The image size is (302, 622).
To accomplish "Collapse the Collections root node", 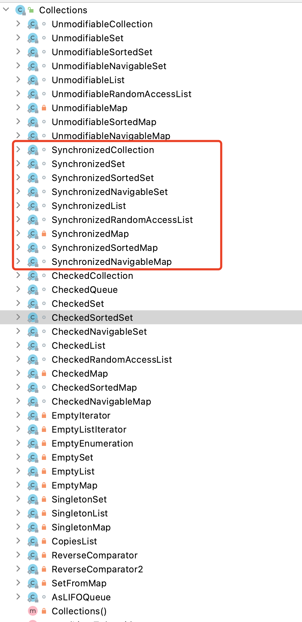I will pyautogui.click(x=6, y=10).
